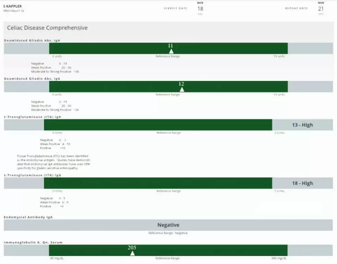Image resolution: width=337 pixels, height=264 pixels.
Task: Select the patient name S KAPPLER
Action: pos(12,6)
